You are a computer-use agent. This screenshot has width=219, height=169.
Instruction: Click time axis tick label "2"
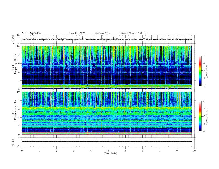coord(56,151)
